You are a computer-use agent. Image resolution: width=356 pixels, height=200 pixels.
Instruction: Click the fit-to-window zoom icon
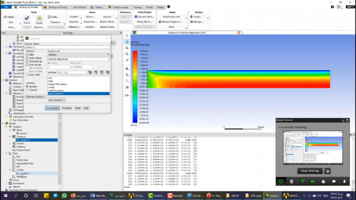click(x=127, y=69)
